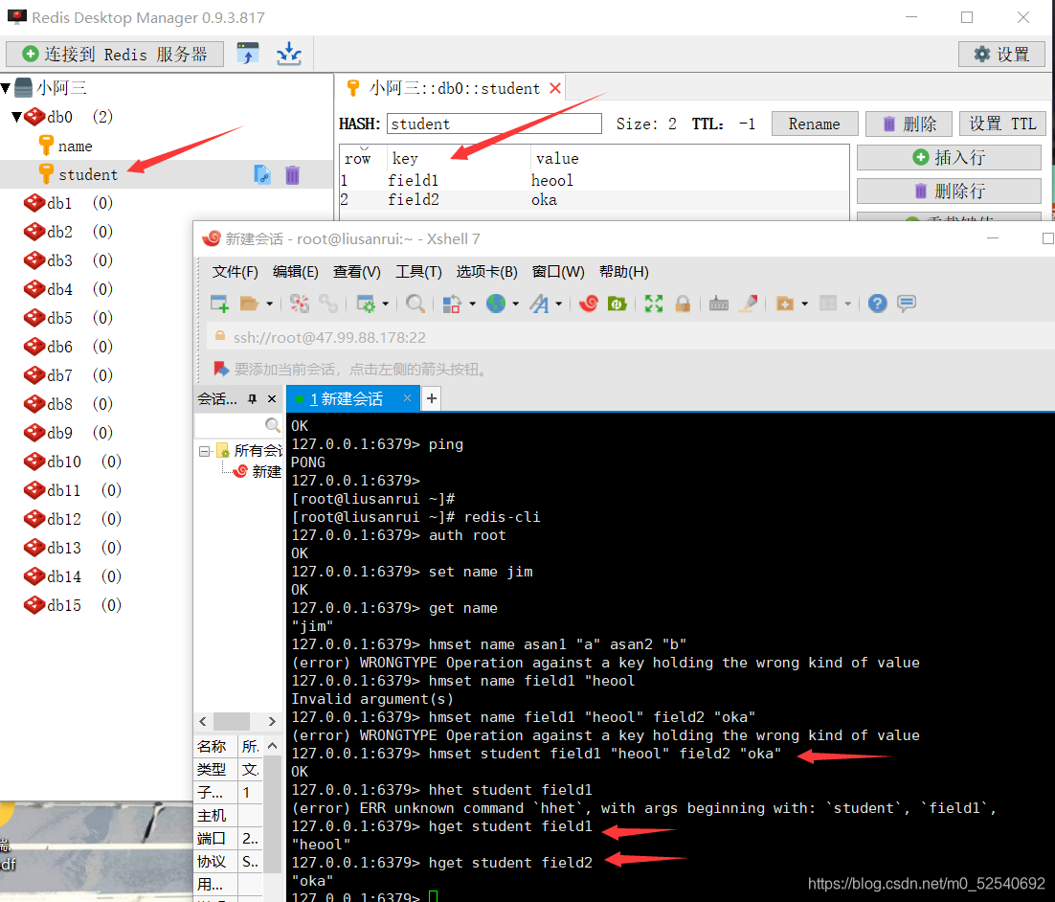Screen dimensions: 1055x902
Task: Collapse 所有会话 tree node in Xshell
Action: (x=204, y=451)
